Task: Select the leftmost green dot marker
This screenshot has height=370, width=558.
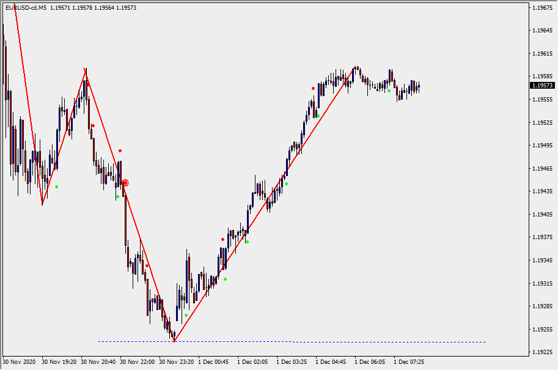Action: 57,187
